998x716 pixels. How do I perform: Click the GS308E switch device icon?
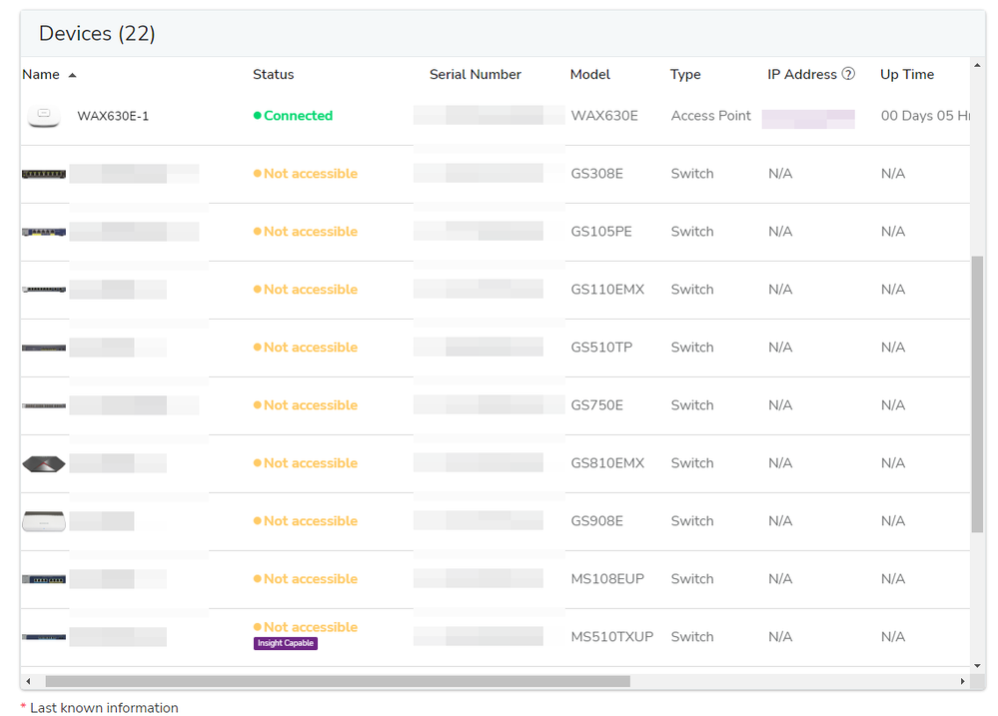[44, 174]
